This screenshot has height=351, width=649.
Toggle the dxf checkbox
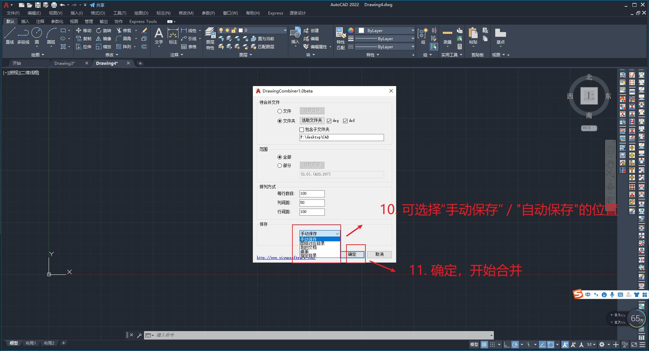345,121
